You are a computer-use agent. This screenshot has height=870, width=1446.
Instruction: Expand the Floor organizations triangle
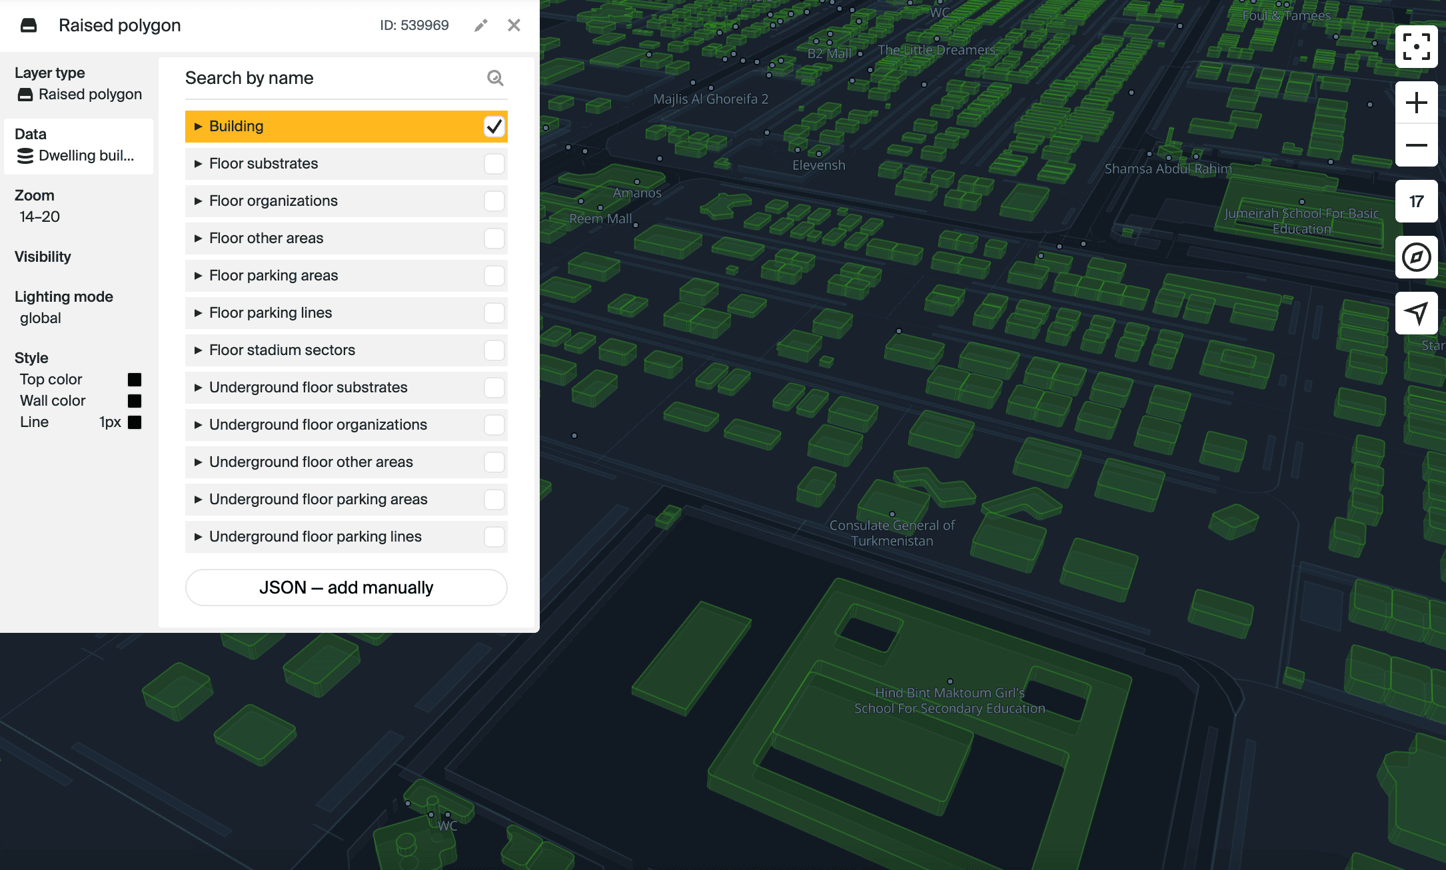pos(198,201)
